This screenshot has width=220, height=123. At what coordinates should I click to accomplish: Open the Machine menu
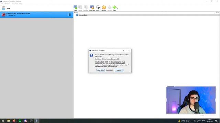[x=8, y=4]
